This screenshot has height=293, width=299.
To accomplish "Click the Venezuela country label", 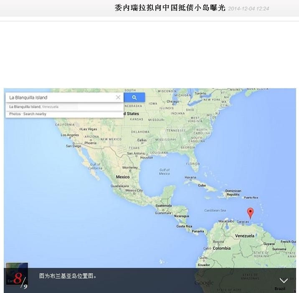I will click(244, 236).
